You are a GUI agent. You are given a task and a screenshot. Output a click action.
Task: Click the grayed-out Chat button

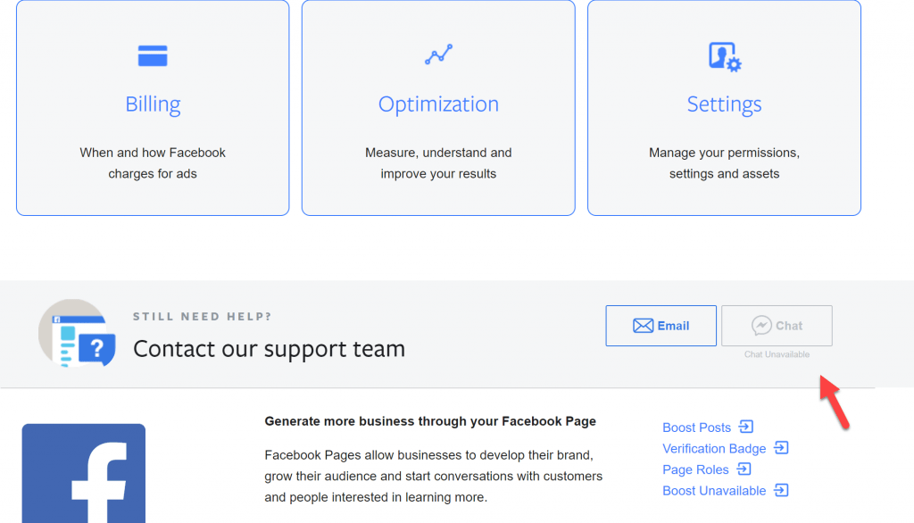tap(777, 325)
